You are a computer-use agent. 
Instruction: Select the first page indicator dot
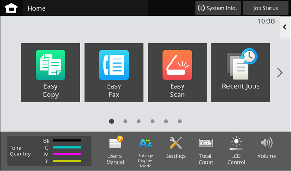(x=112, y=121)
